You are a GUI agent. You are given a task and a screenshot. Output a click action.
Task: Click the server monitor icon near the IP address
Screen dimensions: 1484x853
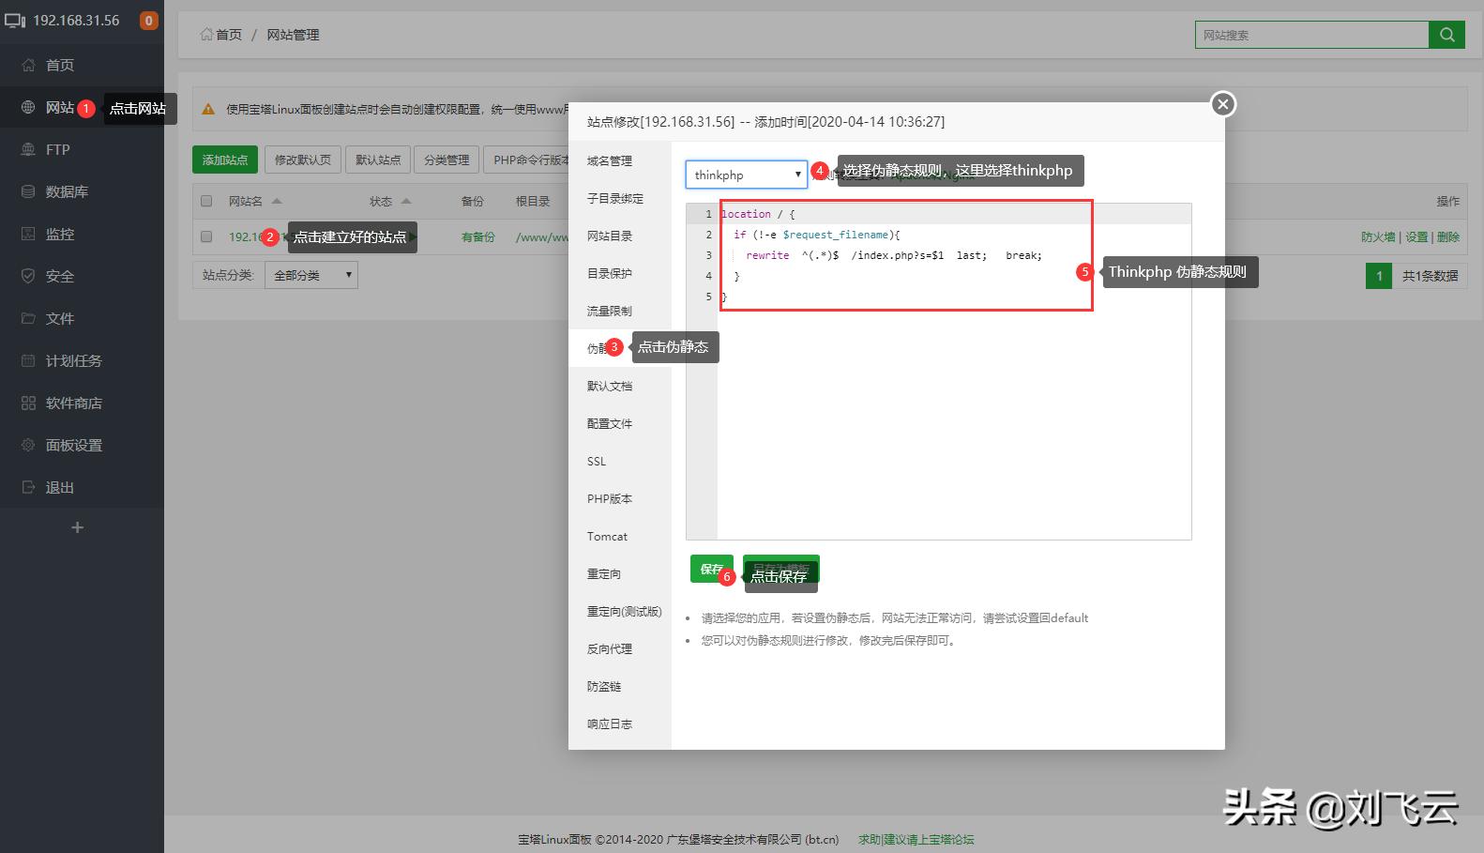point(15,20)
